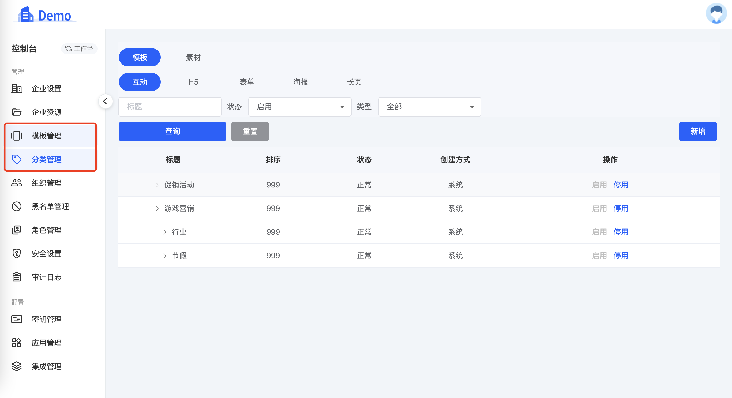The width and height of the screenshot is (732, 398).
Task: Click the 组织管理 people icon
Action: coord(17,183)
